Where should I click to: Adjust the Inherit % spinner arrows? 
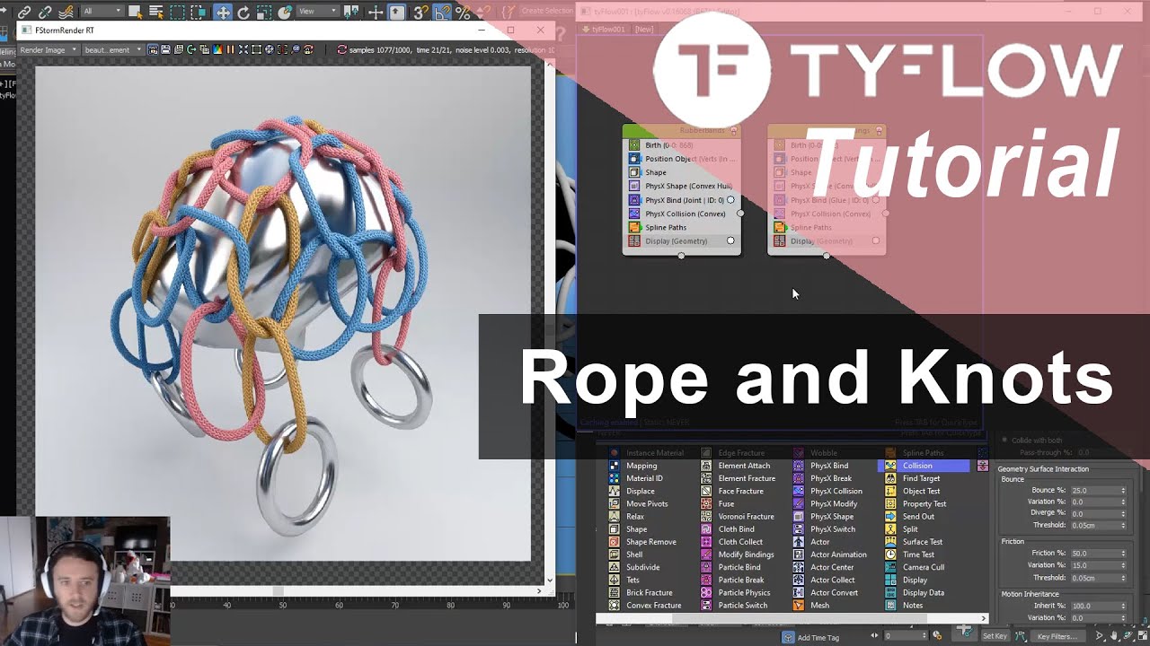tap(1122, 606)
